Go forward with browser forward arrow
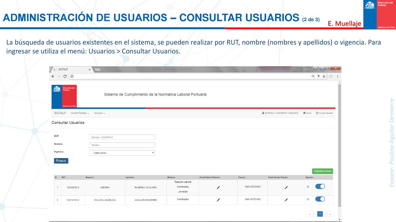 pyautogui.click(x=59, y=76)
